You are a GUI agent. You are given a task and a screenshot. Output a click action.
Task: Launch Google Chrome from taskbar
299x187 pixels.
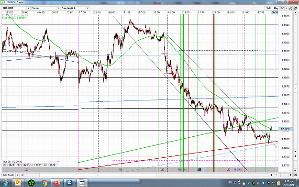pyautogui.click(x=44, y=183)
